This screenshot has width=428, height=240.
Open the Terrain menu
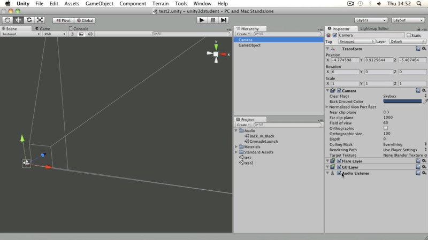[x=160, y=4]
